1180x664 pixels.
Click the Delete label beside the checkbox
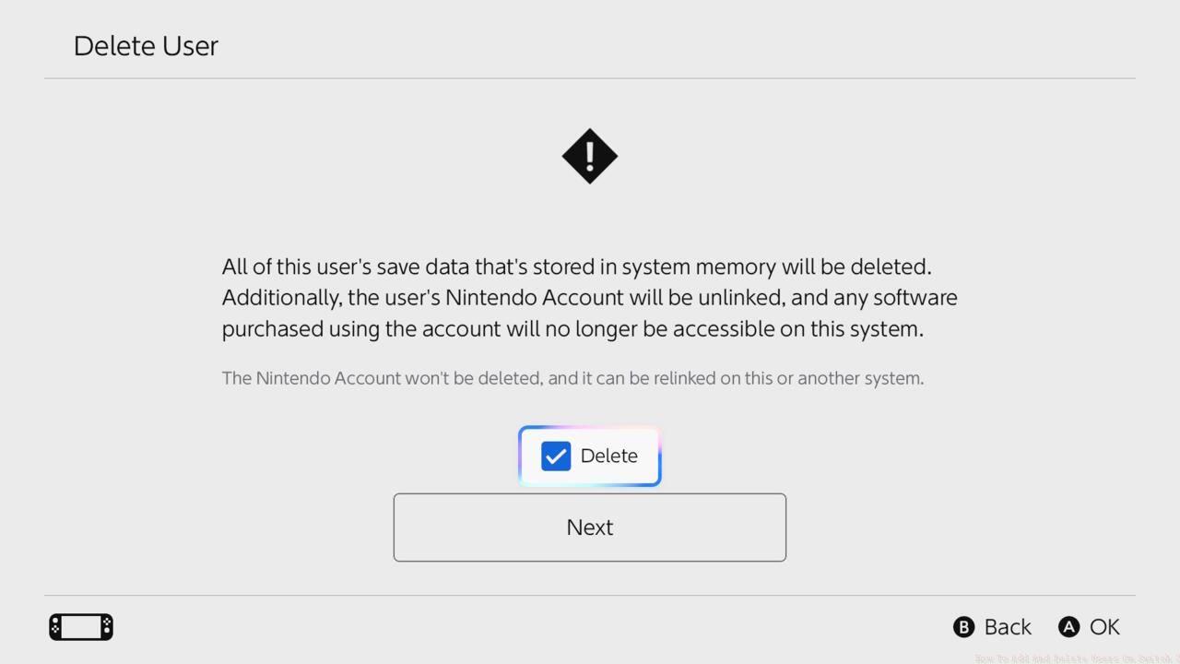click(x=608, y=456)
